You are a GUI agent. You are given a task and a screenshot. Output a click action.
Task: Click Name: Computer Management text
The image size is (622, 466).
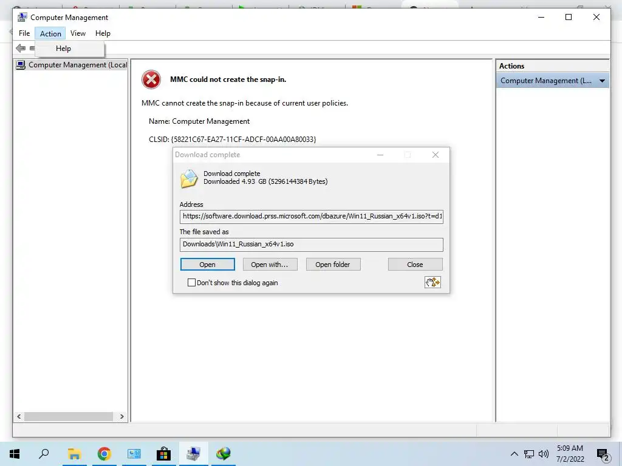(x=199, y=121)
